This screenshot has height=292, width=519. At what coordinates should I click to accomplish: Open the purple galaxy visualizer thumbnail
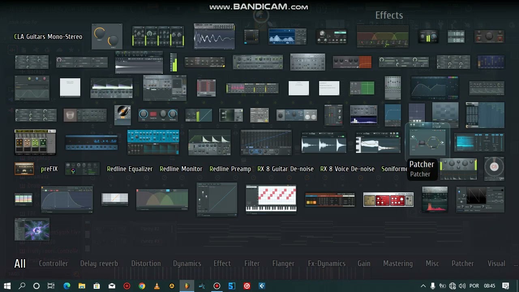coord(32,229)
